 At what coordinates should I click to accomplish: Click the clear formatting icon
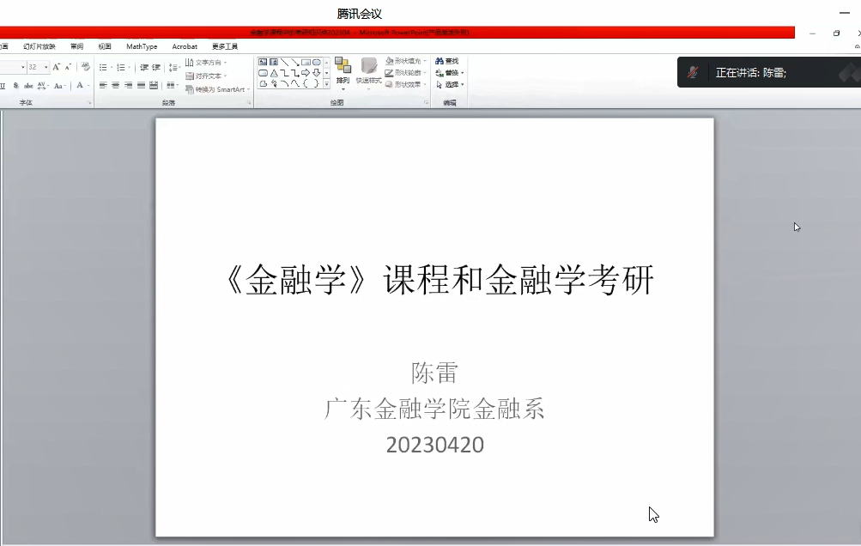[x=85, y=67]
